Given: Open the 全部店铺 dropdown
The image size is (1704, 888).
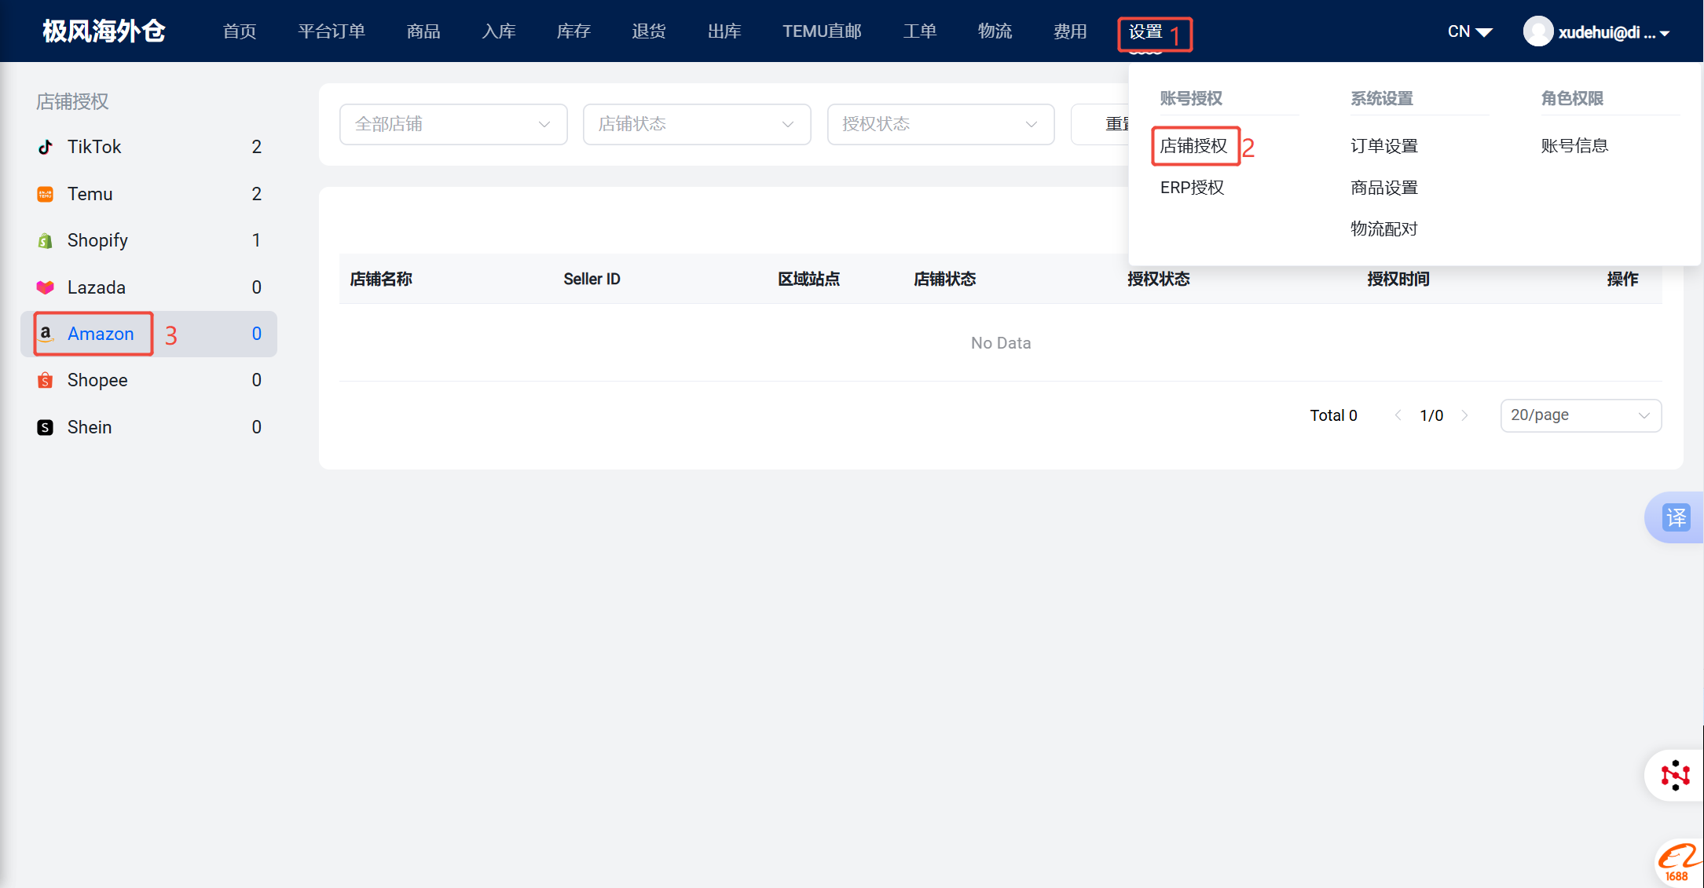Looking at the screenshot, I should [453, 124].
